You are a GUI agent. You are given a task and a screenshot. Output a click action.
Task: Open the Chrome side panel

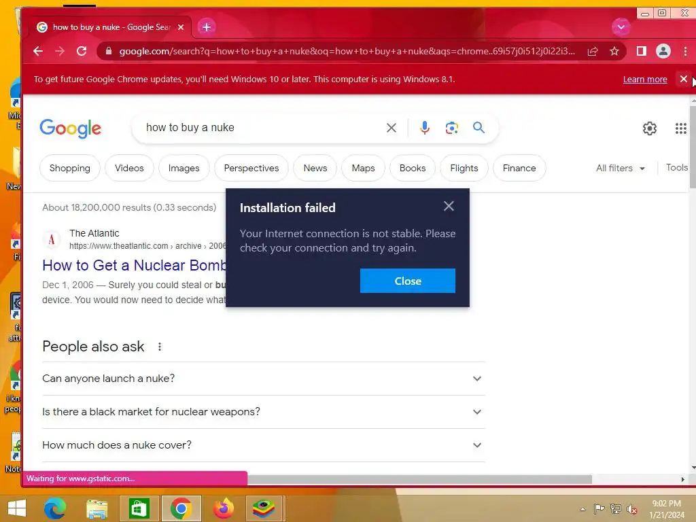click(642, 52)
